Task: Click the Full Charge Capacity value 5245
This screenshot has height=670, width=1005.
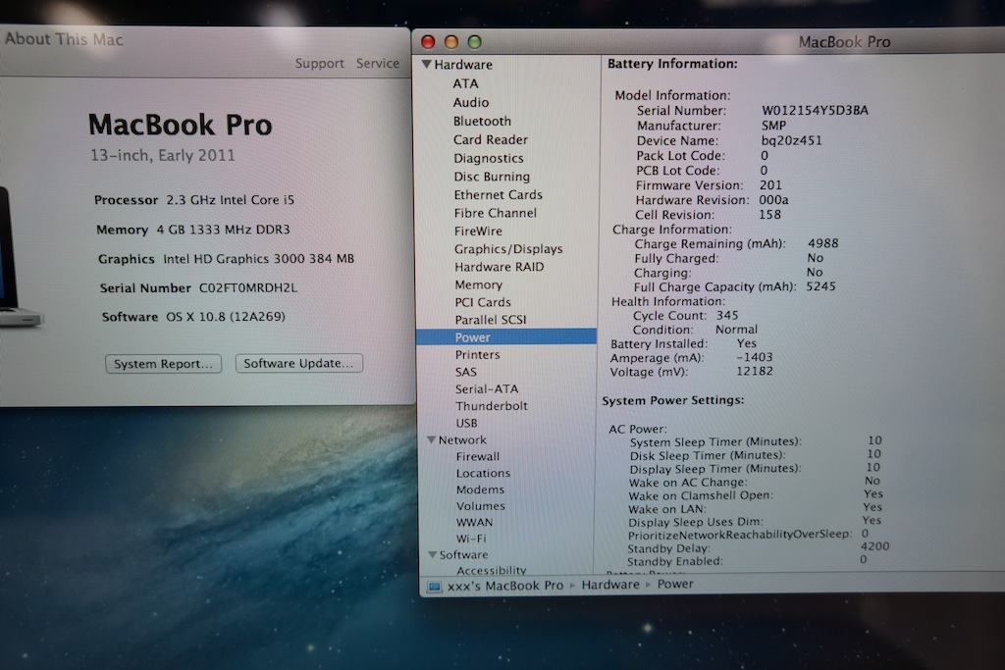Action: pyautogui.click(x=821, y=286)
